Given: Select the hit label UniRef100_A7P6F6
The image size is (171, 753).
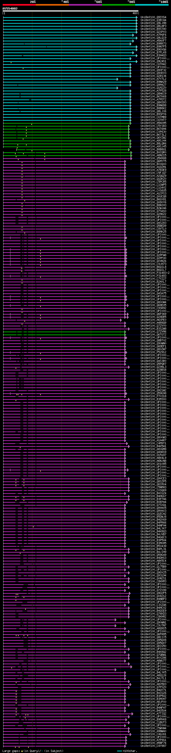Looking at the screenshot, I should click(x=153, y=35).
